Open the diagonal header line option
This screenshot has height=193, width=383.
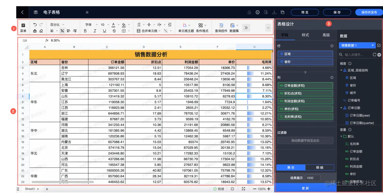click(166, 31)
